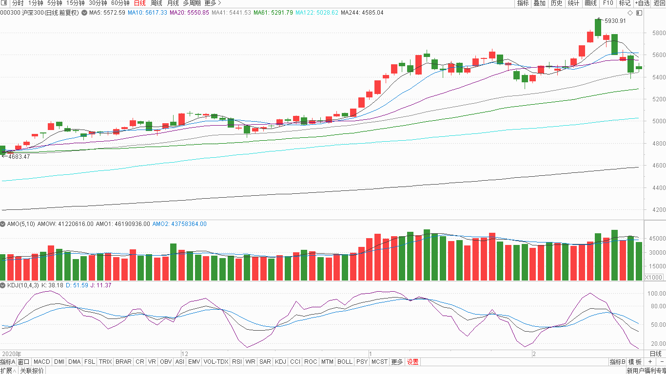Viewport: 666px width, 374px height.
Task: Open the 统计 statistics button
Action: [574, 3]
